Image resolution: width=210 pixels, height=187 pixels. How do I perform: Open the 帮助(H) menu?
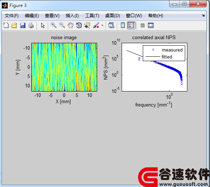coord(156,16)
